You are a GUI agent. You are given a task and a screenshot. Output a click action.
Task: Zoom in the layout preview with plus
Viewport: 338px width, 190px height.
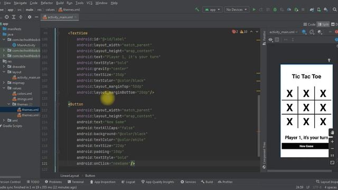(x=332, y=141)
